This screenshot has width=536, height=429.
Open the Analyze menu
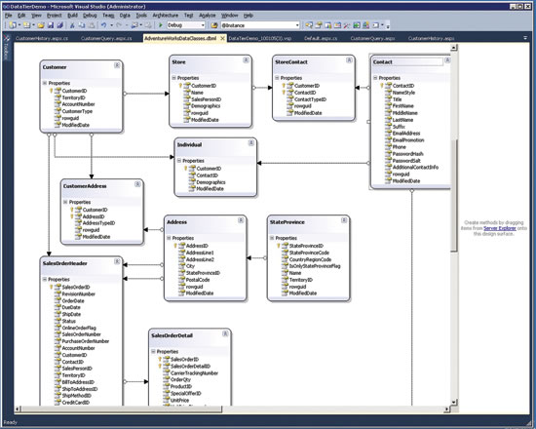tap(208, 16)
